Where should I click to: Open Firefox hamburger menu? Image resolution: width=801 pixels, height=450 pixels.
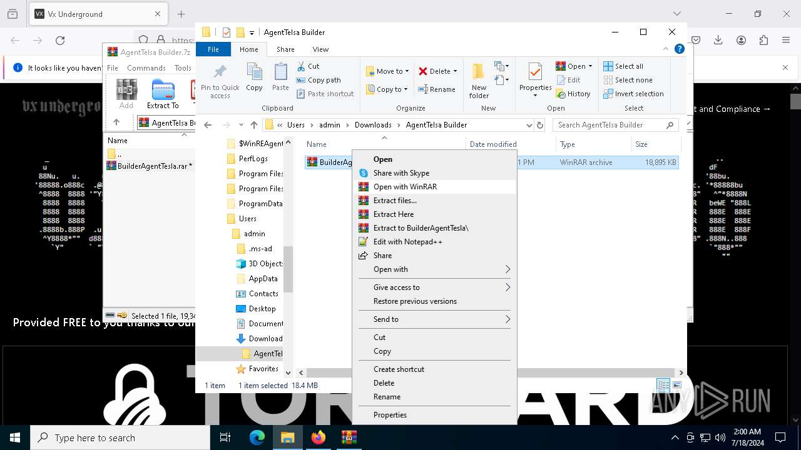coord(786,40)
